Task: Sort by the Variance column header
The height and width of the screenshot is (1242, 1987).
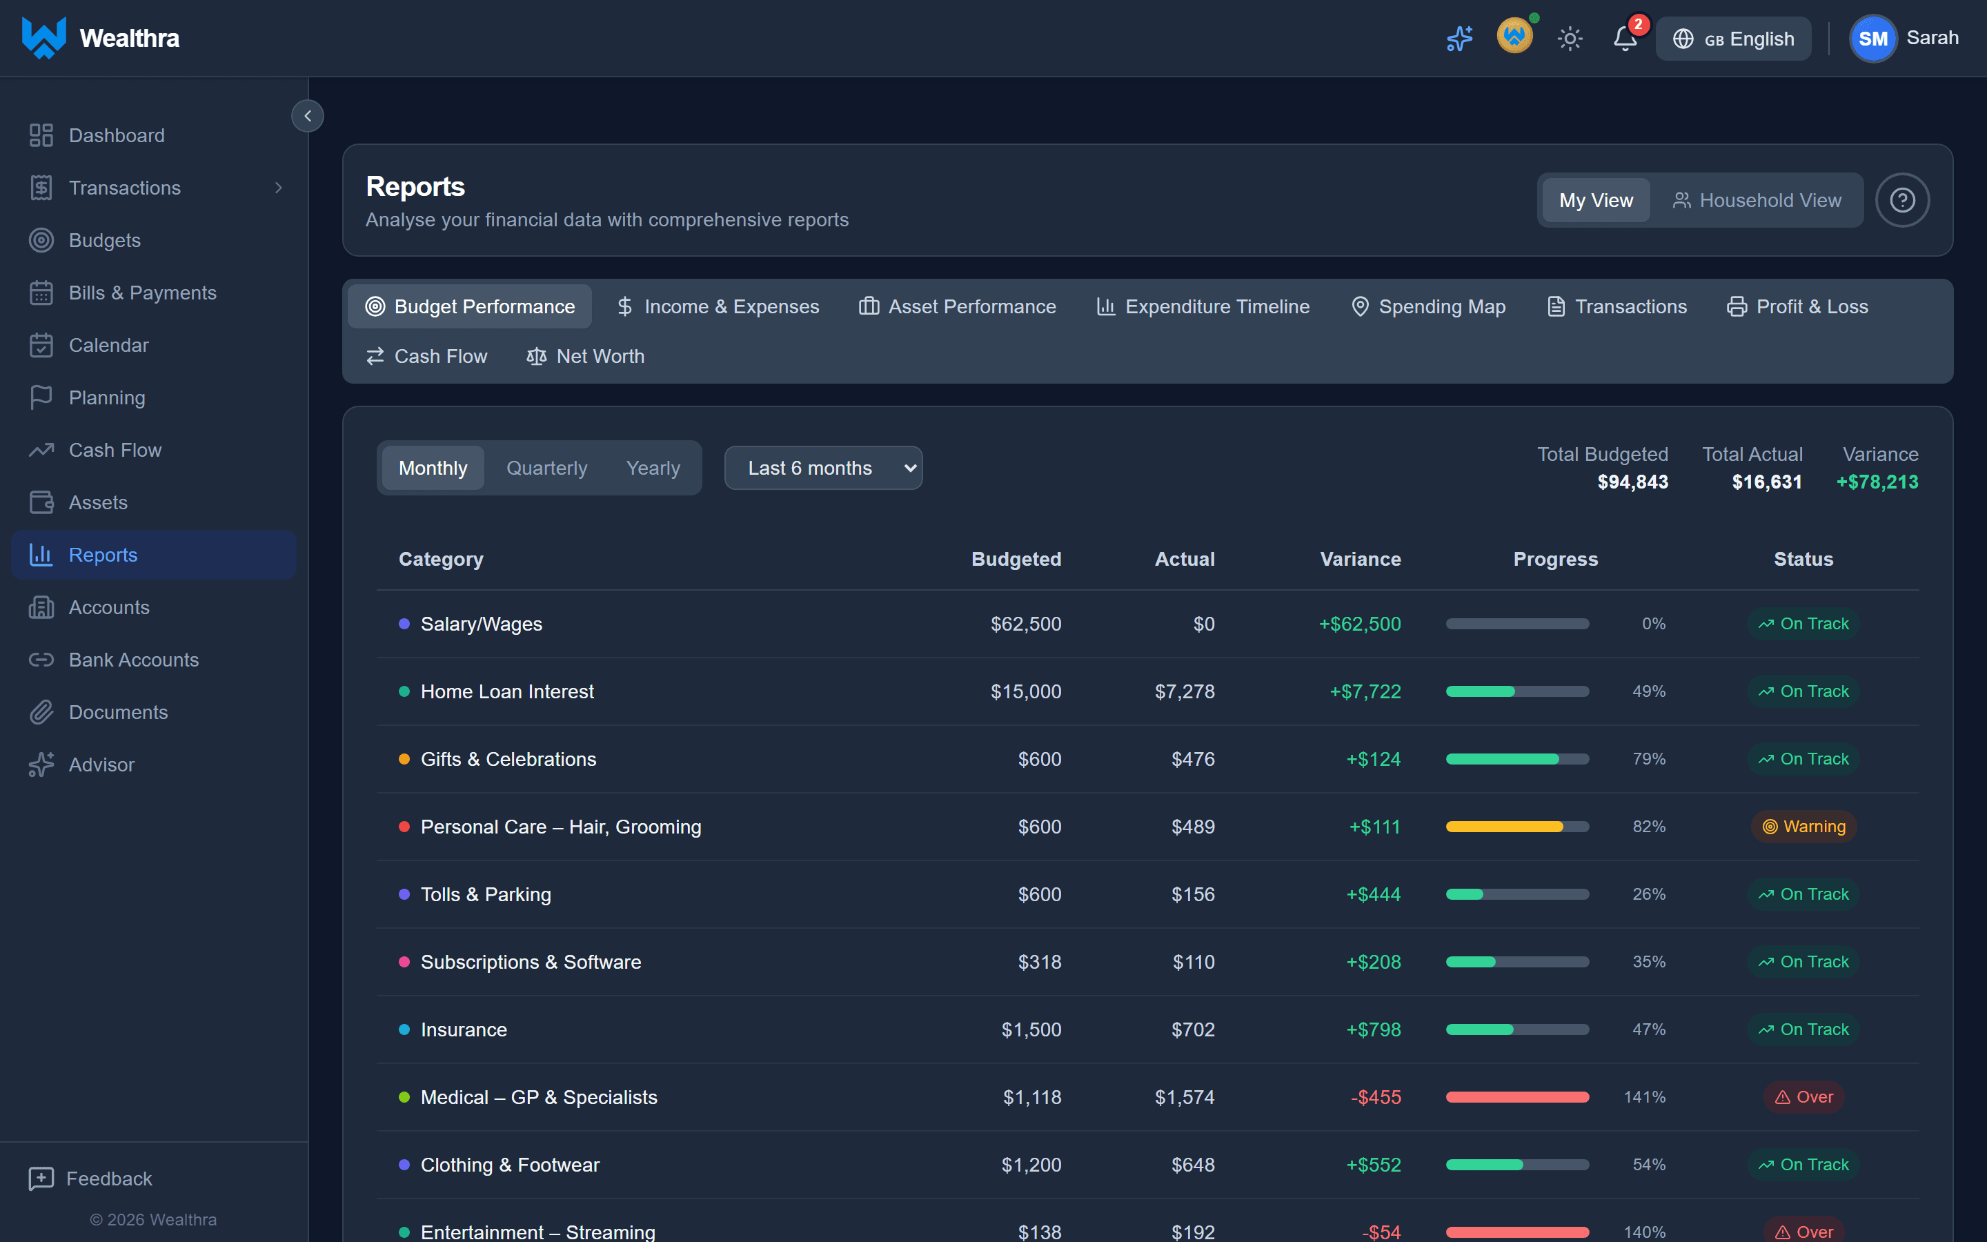Action: coord(1361,560)
